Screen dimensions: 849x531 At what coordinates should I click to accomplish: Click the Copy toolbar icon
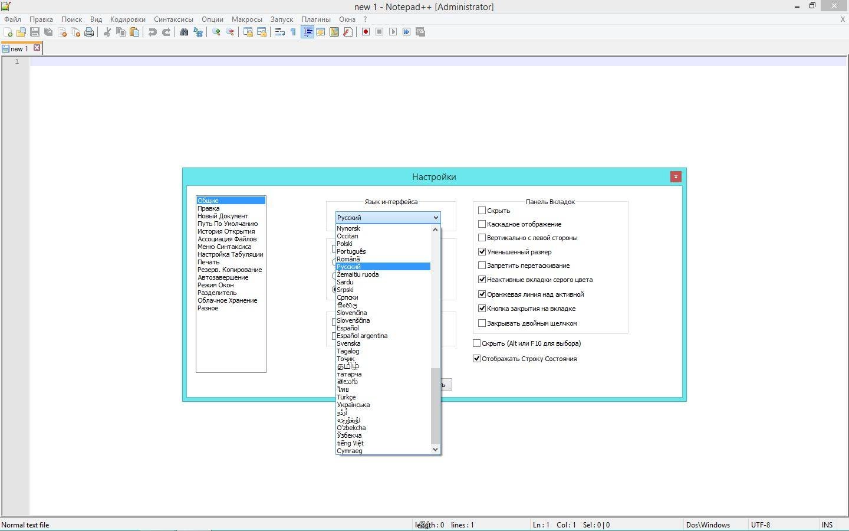point(121,32)
